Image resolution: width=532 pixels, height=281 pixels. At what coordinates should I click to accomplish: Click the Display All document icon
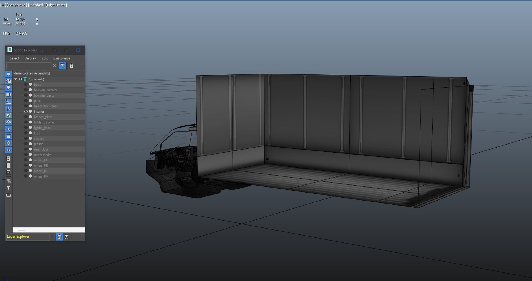click(x=8, y=159)
